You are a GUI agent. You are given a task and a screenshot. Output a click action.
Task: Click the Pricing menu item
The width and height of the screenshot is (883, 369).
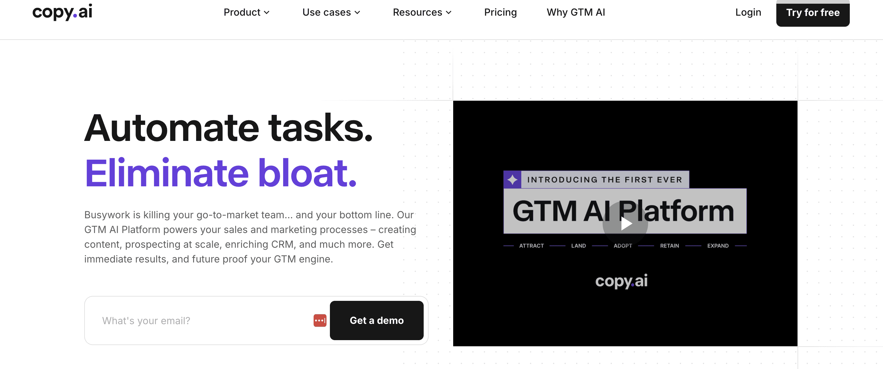pyautogui.click(x=500, y=12)
